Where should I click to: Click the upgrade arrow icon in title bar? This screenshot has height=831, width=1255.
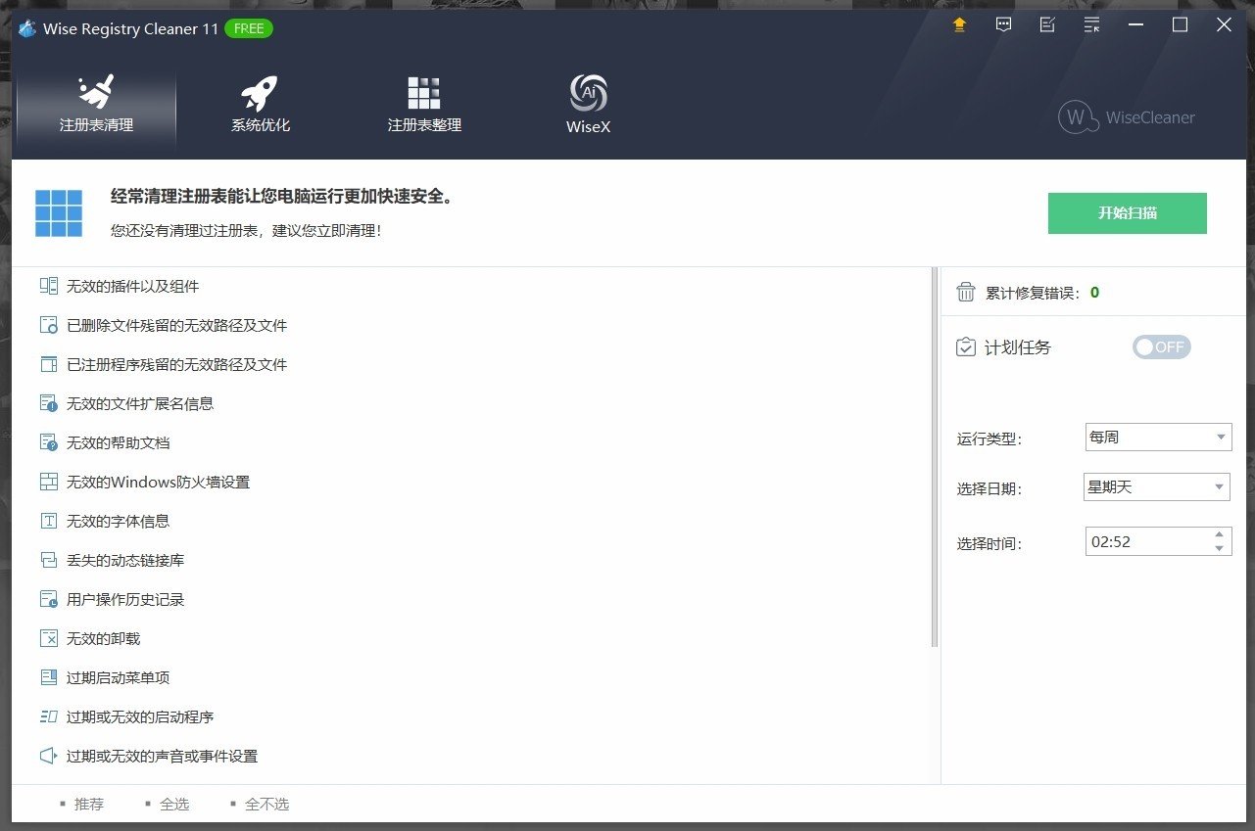tap(959, 25)
